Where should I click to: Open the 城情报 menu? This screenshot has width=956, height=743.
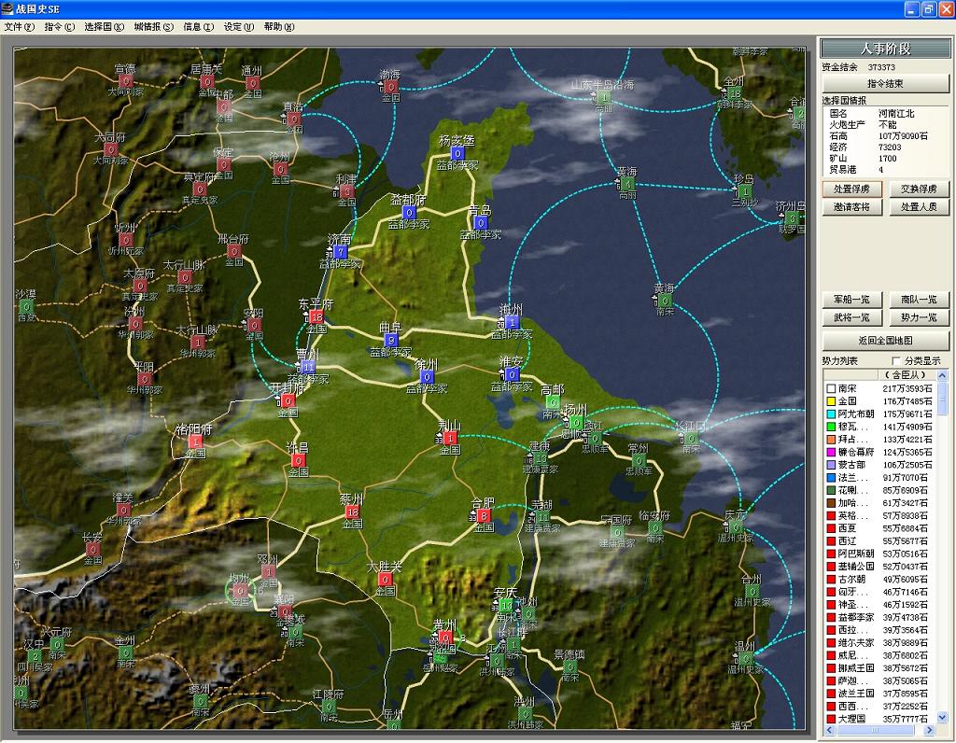(x=153, y=26)
